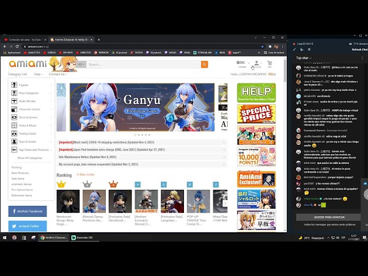
Task: Click the green HELP banner
Action: (256, 93)
